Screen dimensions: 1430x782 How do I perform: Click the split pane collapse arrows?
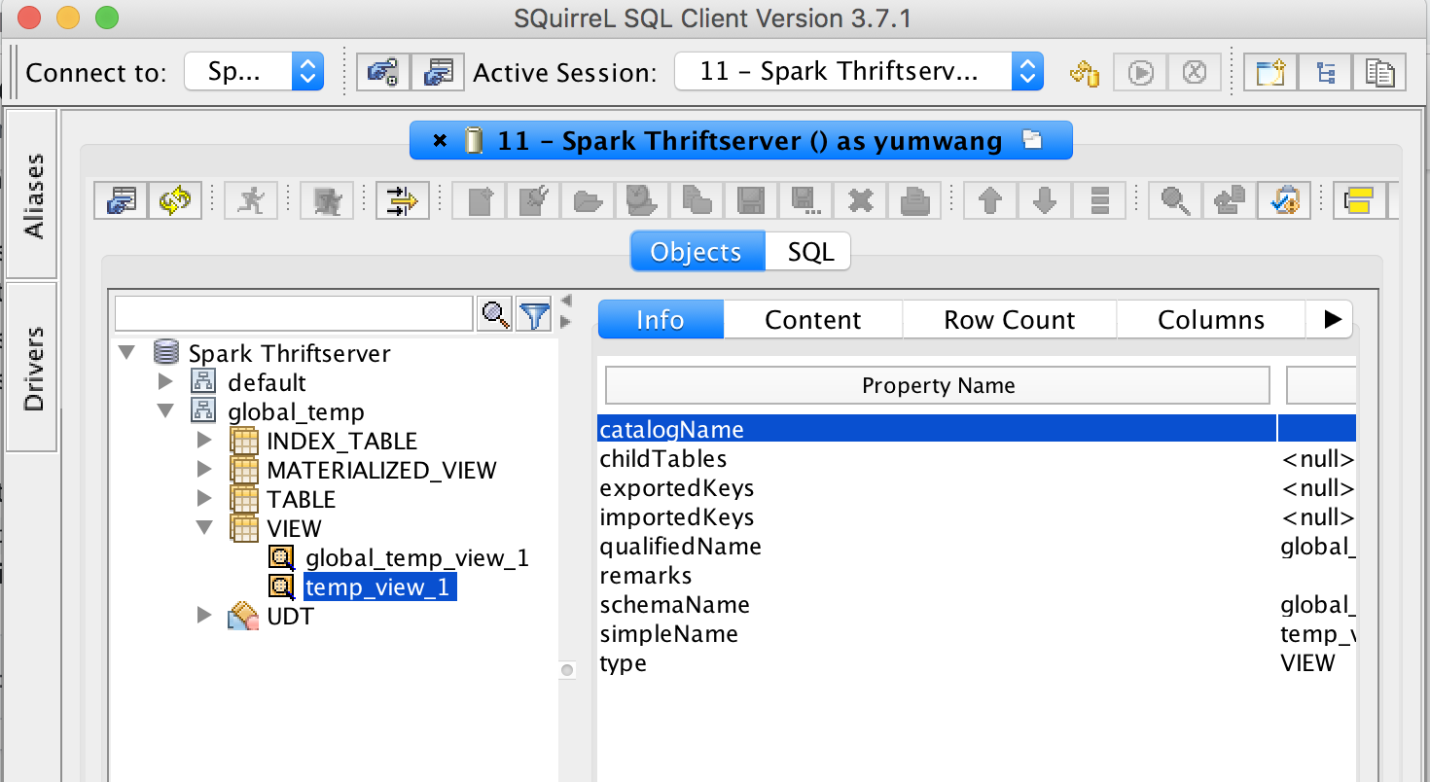click(566, 310)
